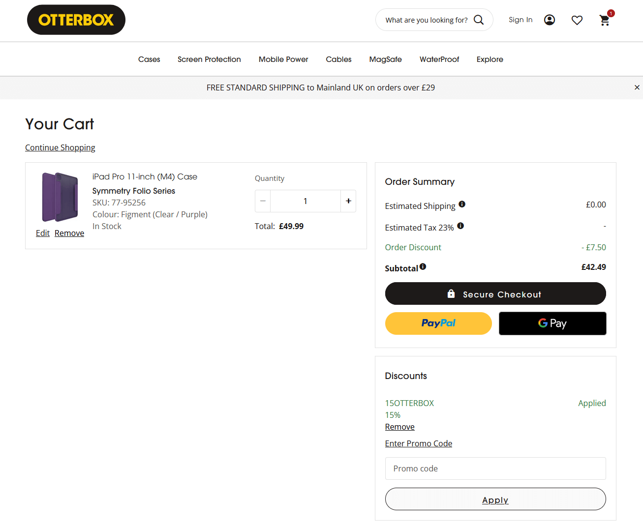Viewport: 643px width, 526px height.
Task: Click Continue Shopping link
Action: click(x=60, y=147)
